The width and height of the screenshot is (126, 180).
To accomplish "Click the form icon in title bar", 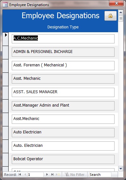I will pyautogui.click(x=5, y=5).
